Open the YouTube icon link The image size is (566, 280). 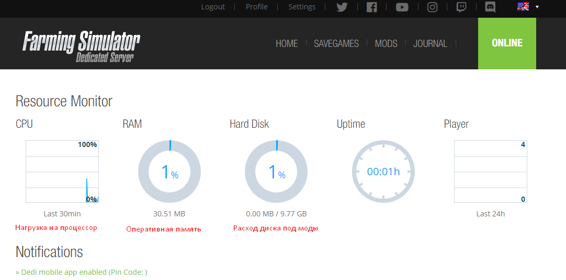point(402,7)
